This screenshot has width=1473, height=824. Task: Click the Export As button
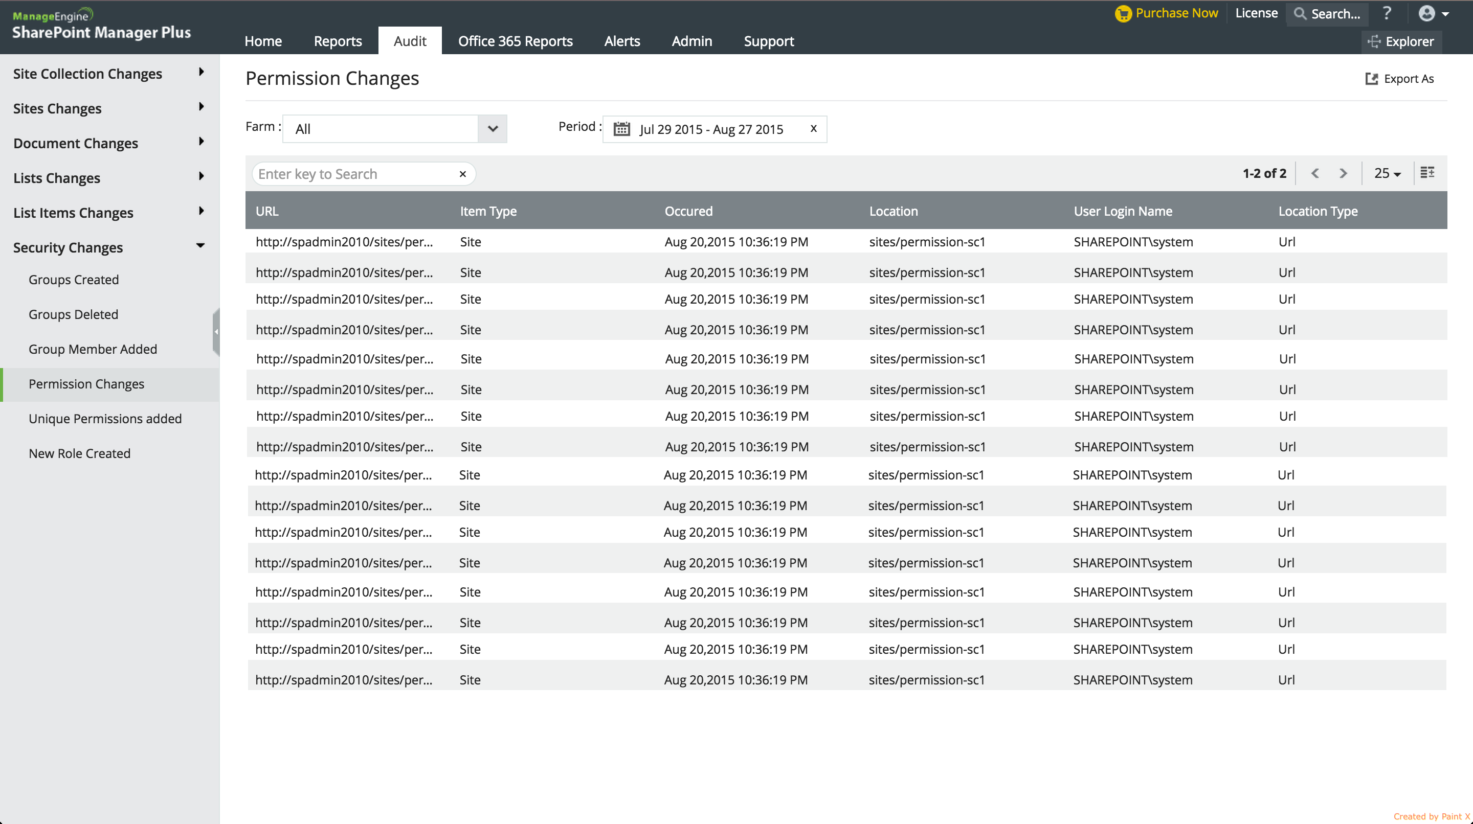tap(1399, 79)
